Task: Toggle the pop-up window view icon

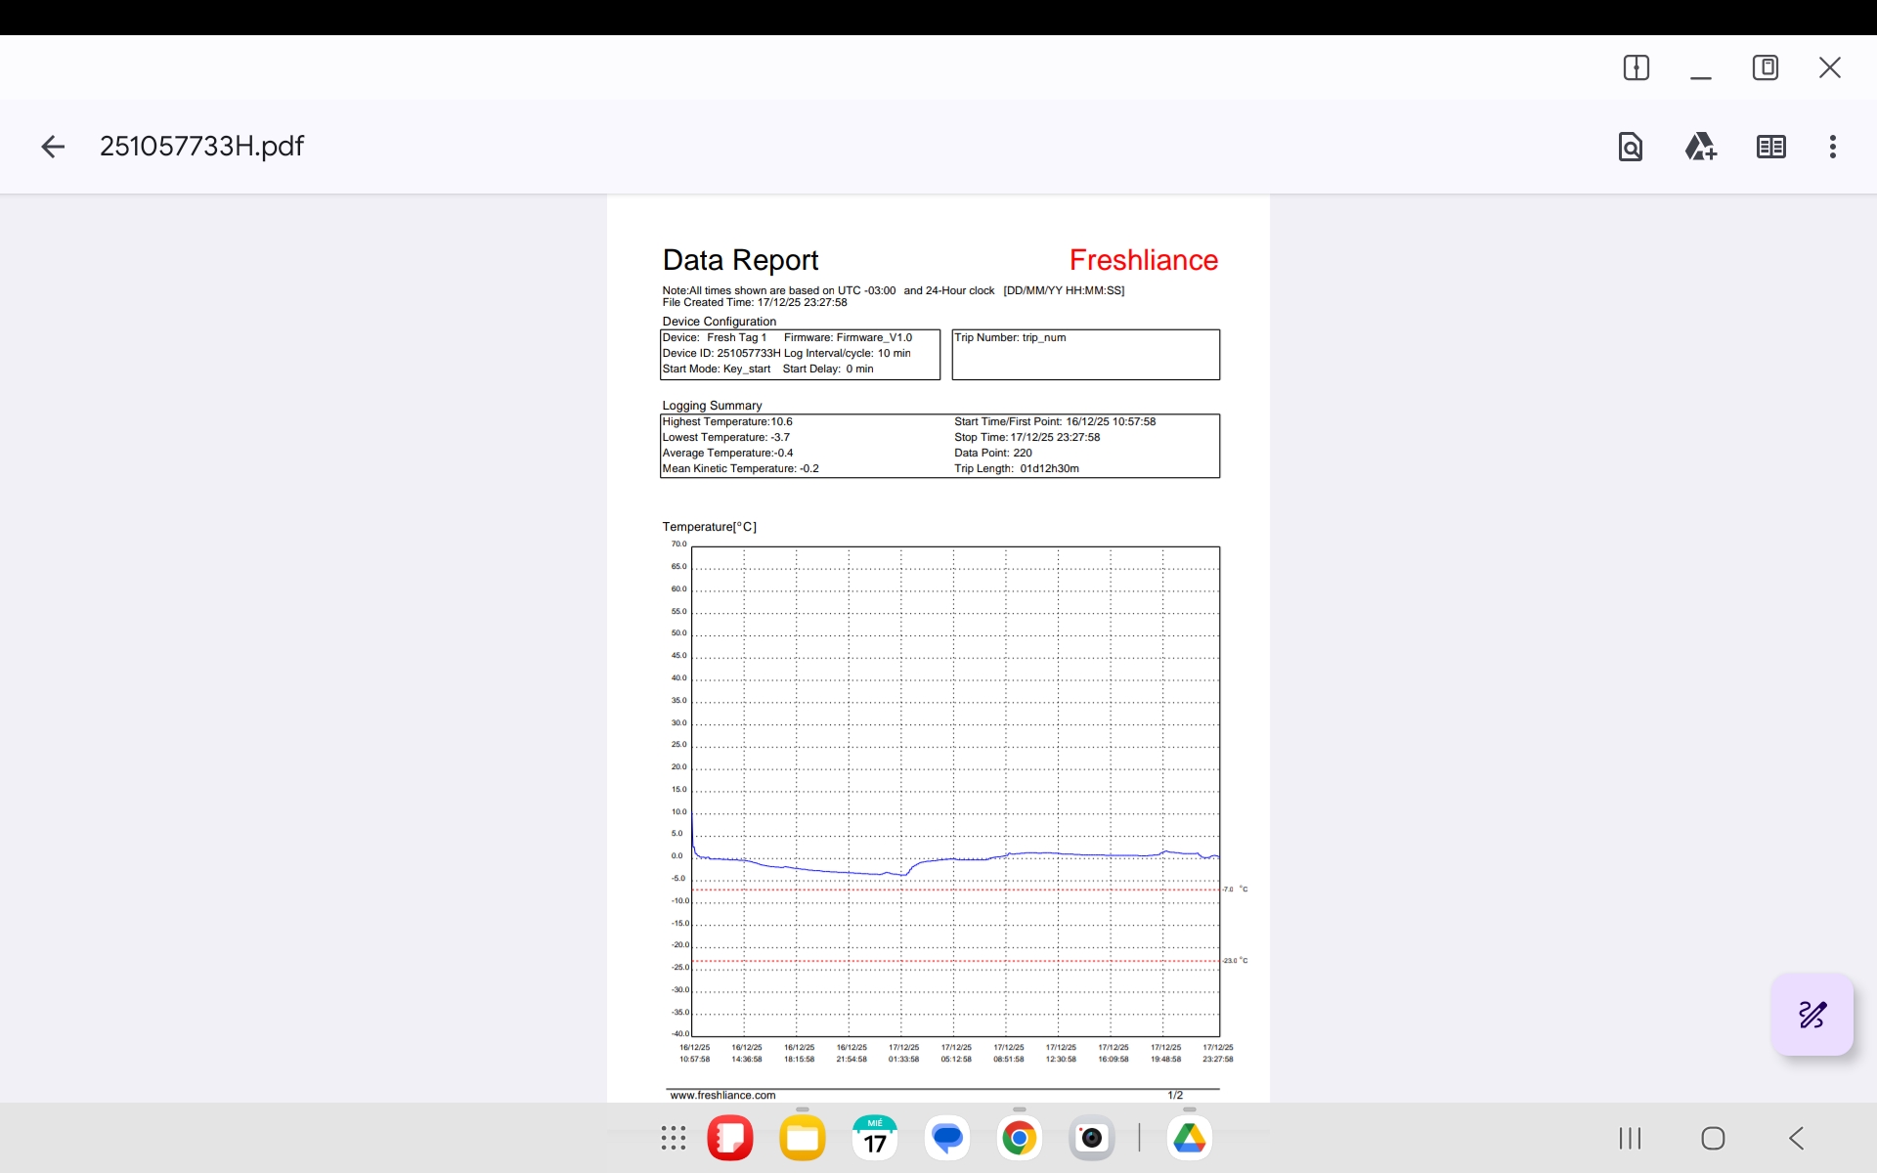Action: tap(1765, 67)
